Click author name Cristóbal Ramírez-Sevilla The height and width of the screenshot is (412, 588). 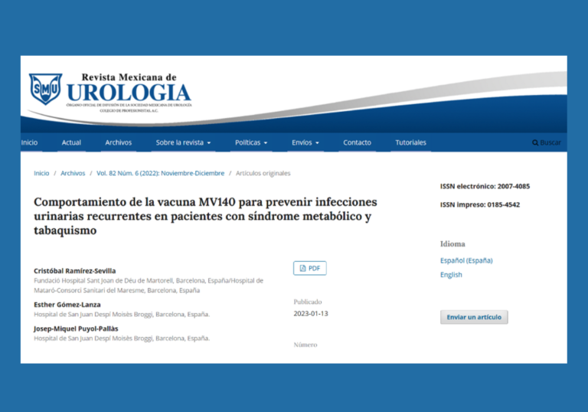75,270
